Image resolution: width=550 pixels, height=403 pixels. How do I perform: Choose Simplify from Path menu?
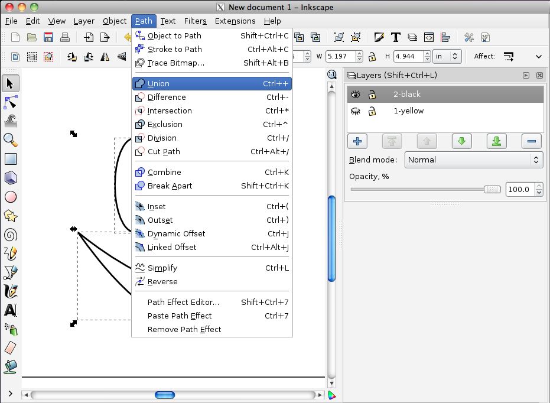(212, 268)
